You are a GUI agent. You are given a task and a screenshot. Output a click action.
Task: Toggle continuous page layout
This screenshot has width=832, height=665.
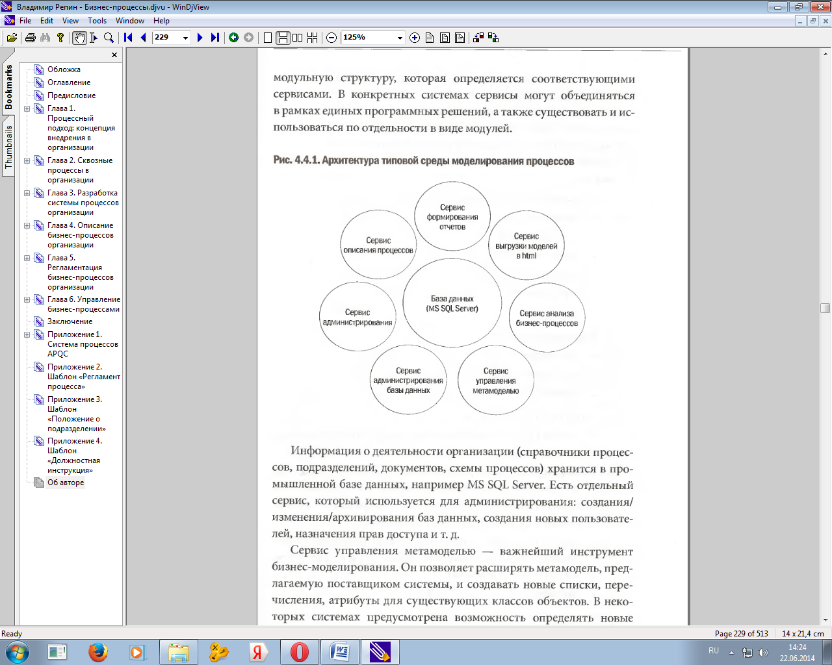[283, 38]
